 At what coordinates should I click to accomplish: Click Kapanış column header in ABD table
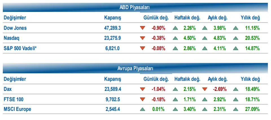[x=112, y=18]
